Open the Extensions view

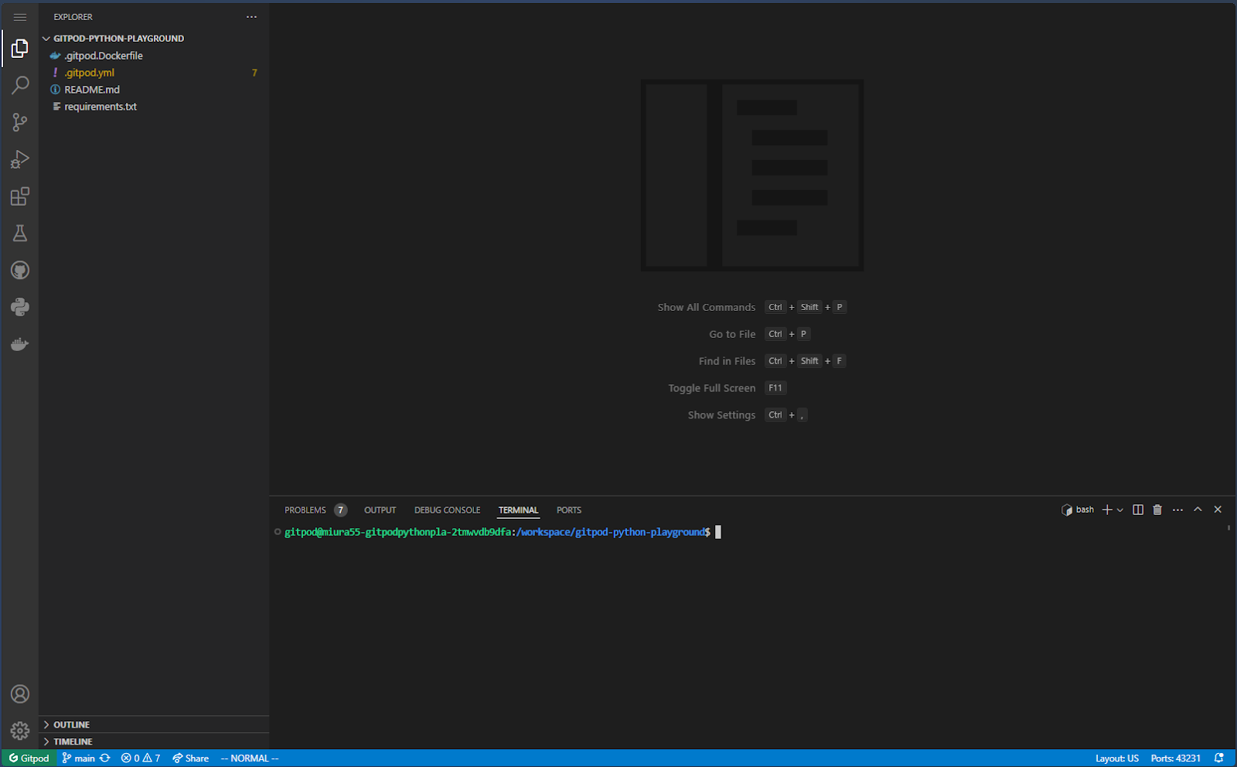pyautogui.click(x=20, y=196)
